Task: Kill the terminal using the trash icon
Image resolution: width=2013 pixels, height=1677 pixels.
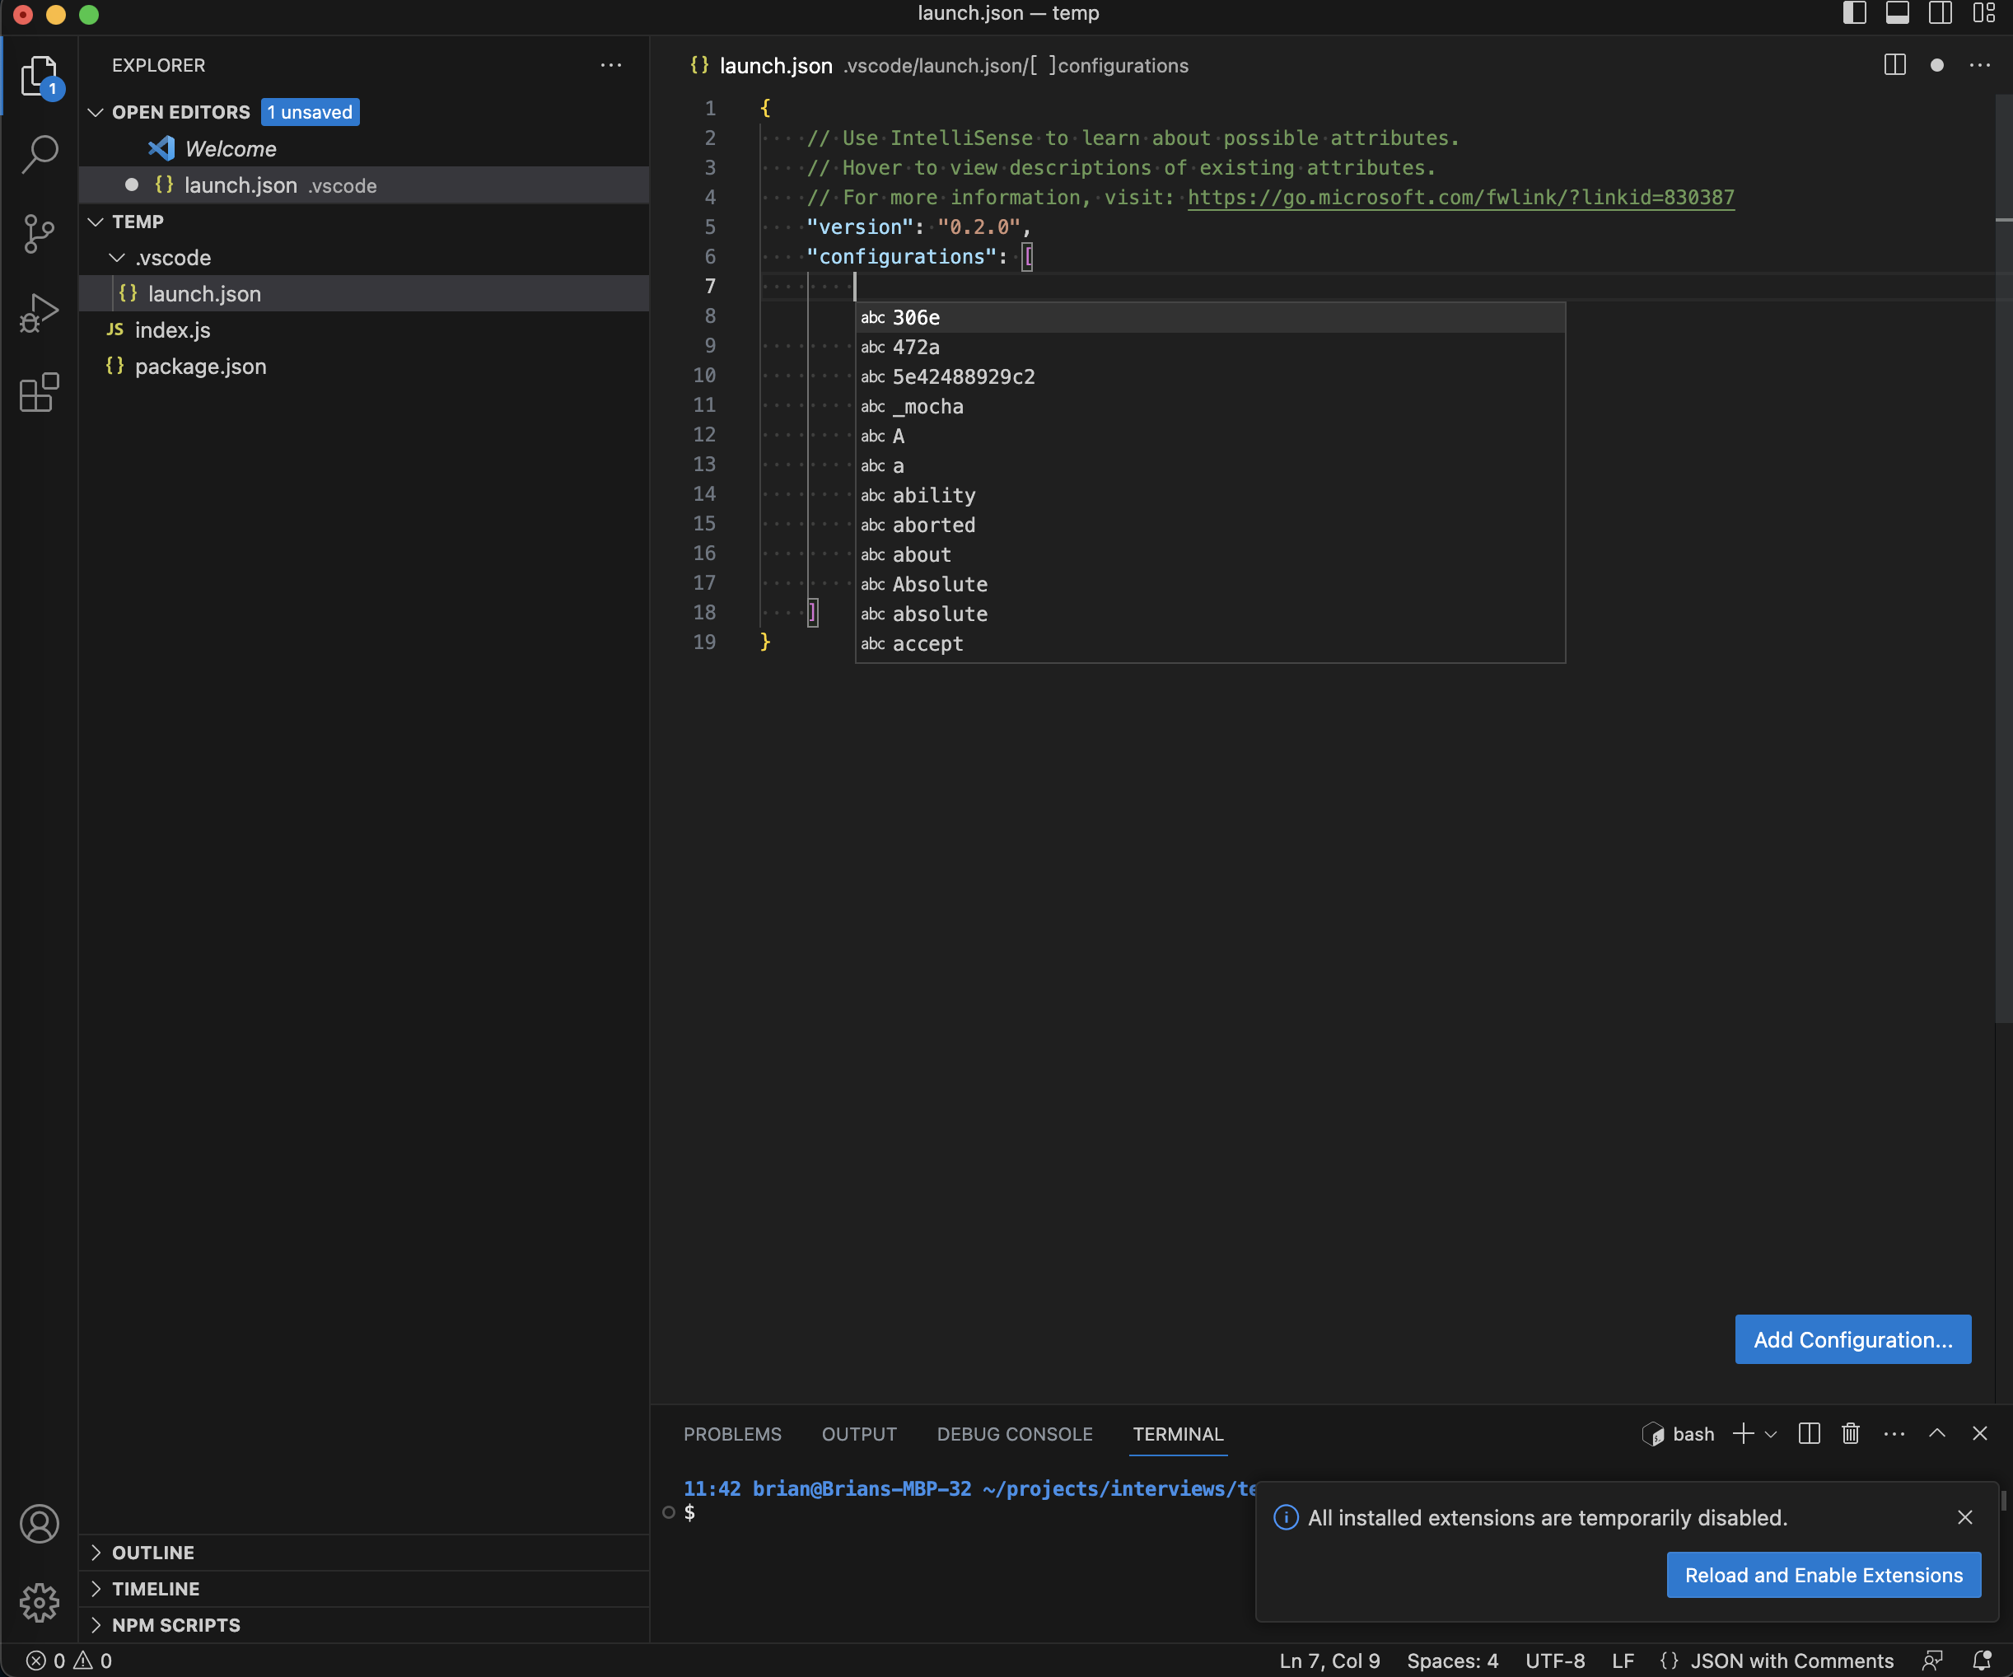Action: 1850,1434
